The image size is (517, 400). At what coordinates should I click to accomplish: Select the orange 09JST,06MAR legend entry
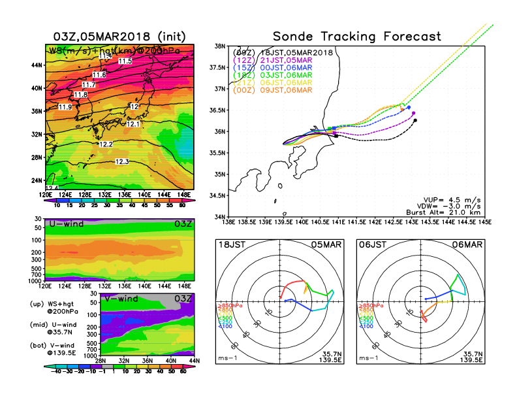click(272, 90)
